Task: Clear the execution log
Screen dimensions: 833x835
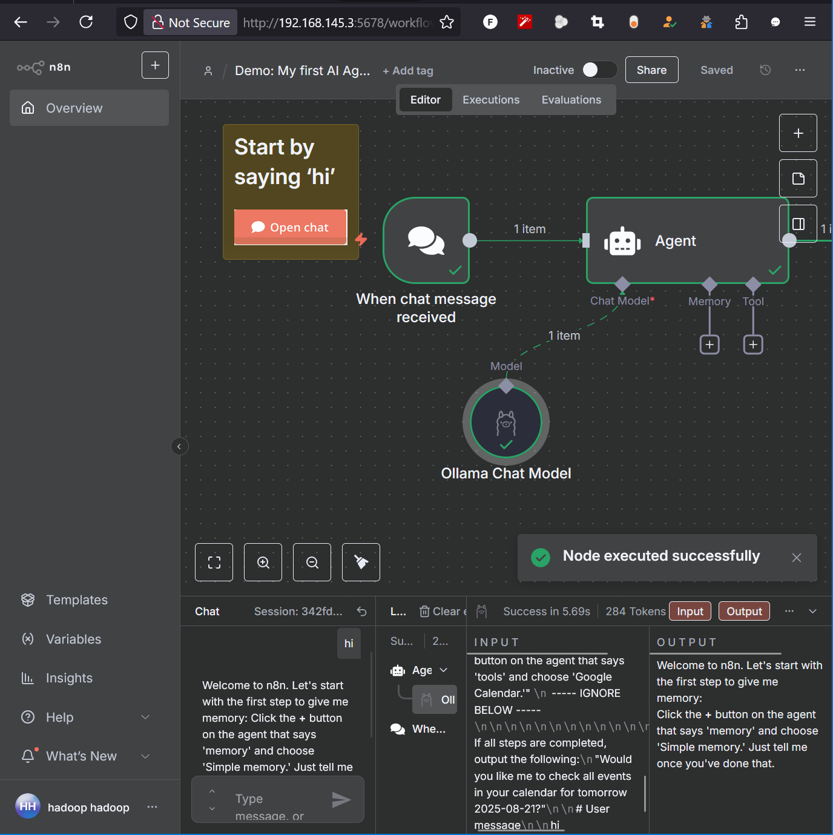Action: (x=443, y=612)
